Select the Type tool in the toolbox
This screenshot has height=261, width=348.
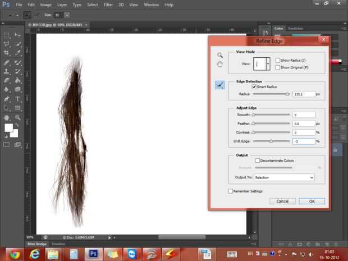tap(18, 99)
